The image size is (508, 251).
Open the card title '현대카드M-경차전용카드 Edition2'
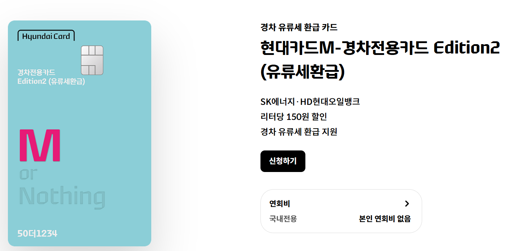379,51
